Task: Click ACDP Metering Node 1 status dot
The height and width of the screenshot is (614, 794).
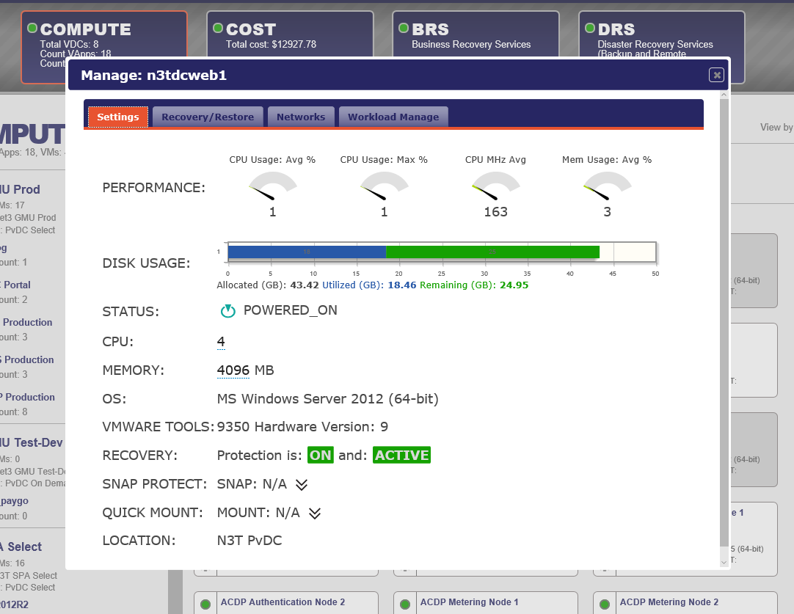Action: (405, 604)
